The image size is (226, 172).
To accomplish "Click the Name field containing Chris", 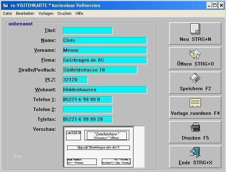I will (105, 41).
